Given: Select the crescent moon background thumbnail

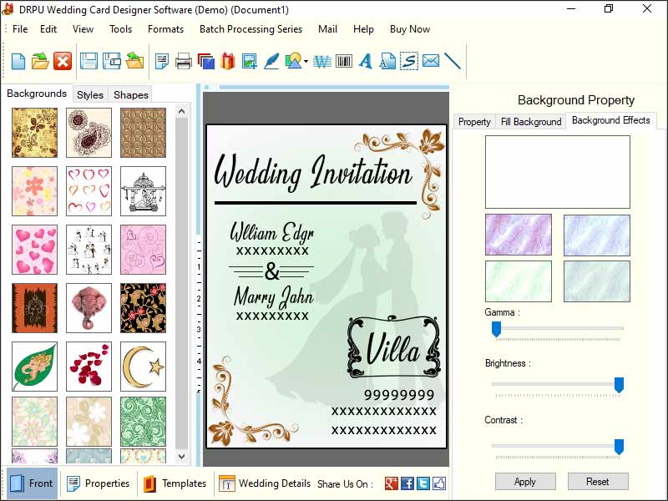Looking at the screenshot, I should (142, 365).
